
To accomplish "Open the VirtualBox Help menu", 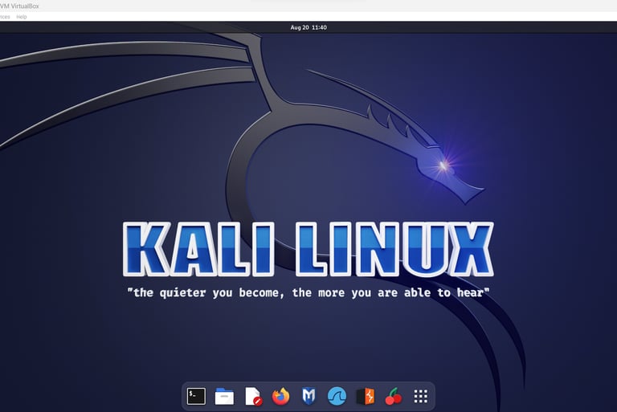I will click(x=22, y=17).
